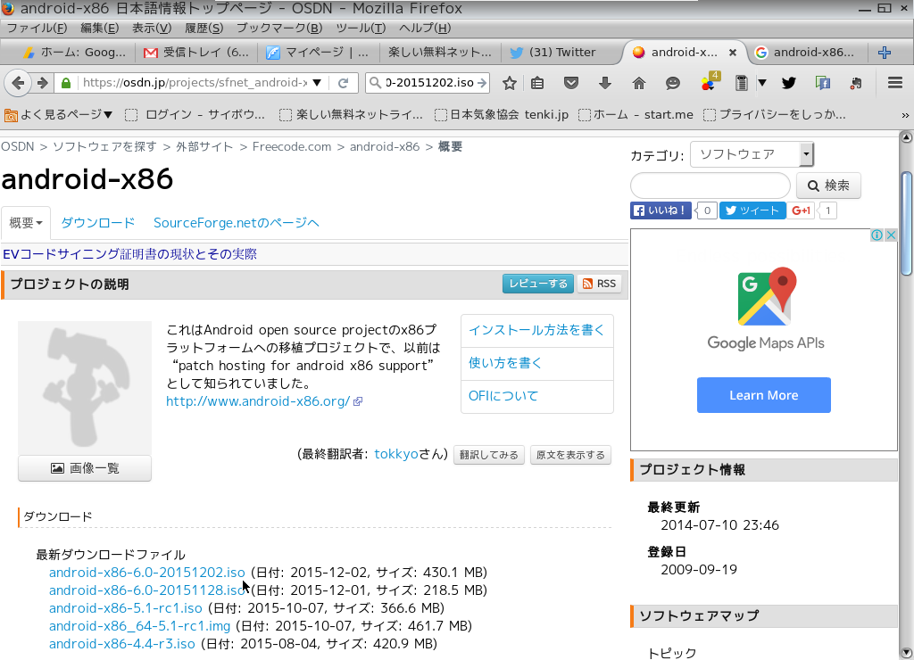Click the 検索 search button
The width and height of the screenshot is (914, 660).
pyautogui.click(x=828, y=186)
